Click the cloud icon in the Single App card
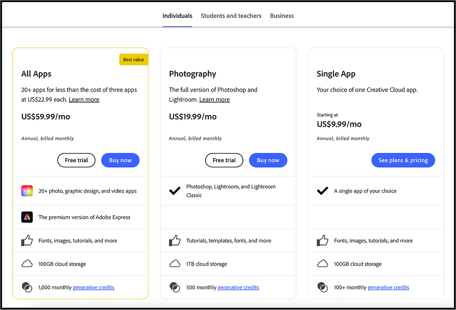Viewport: 456px width, 310px height. (323, 264)
